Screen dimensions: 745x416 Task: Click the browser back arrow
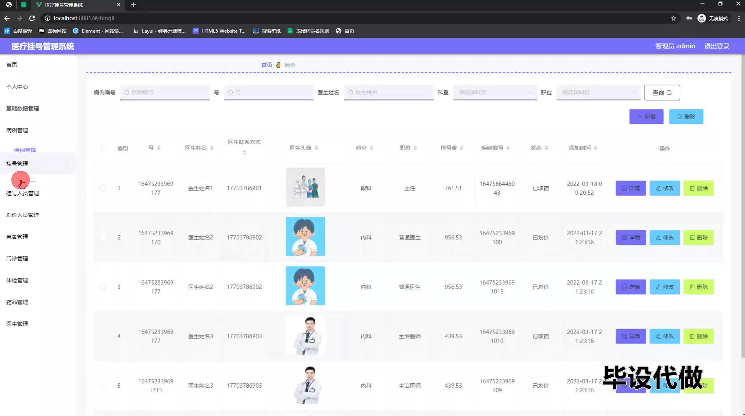click(x=7, y=18)
